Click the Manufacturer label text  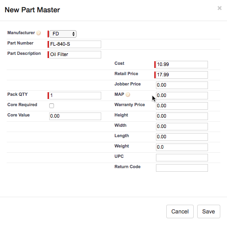(21, 33)
